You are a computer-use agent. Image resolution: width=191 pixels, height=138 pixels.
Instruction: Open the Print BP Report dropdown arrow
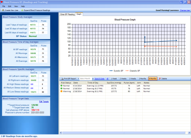[x=78, y=79]
